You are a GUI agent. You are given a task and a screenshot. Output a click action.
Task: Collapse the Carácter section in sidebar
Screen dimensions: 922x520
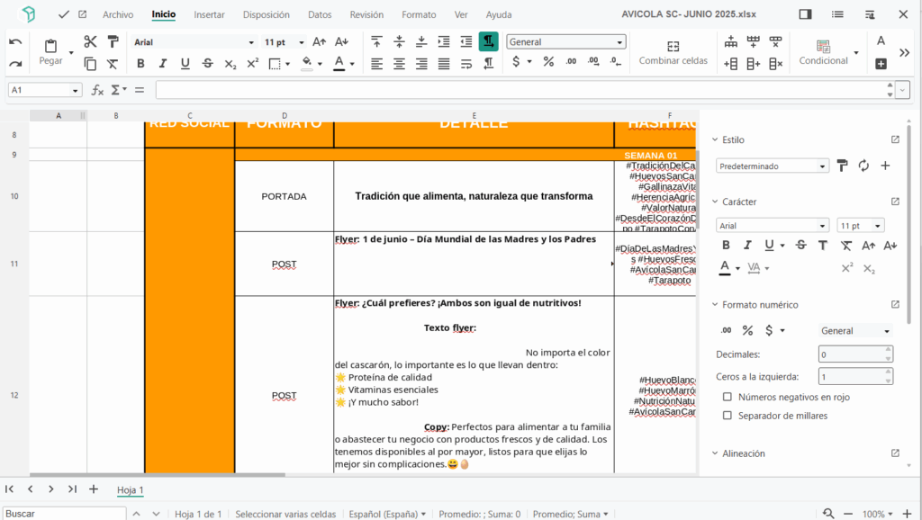pyautogui.click(x=715, y=202)
